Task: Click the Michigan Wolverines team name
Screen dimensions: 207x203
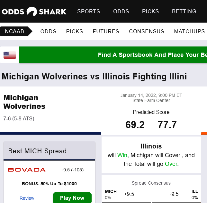Action: (x=24, y=102)
